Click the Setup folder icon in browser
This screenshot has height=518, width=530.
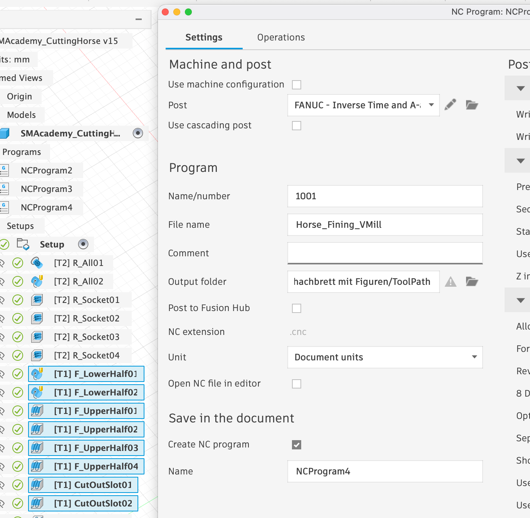pos(23,244)
